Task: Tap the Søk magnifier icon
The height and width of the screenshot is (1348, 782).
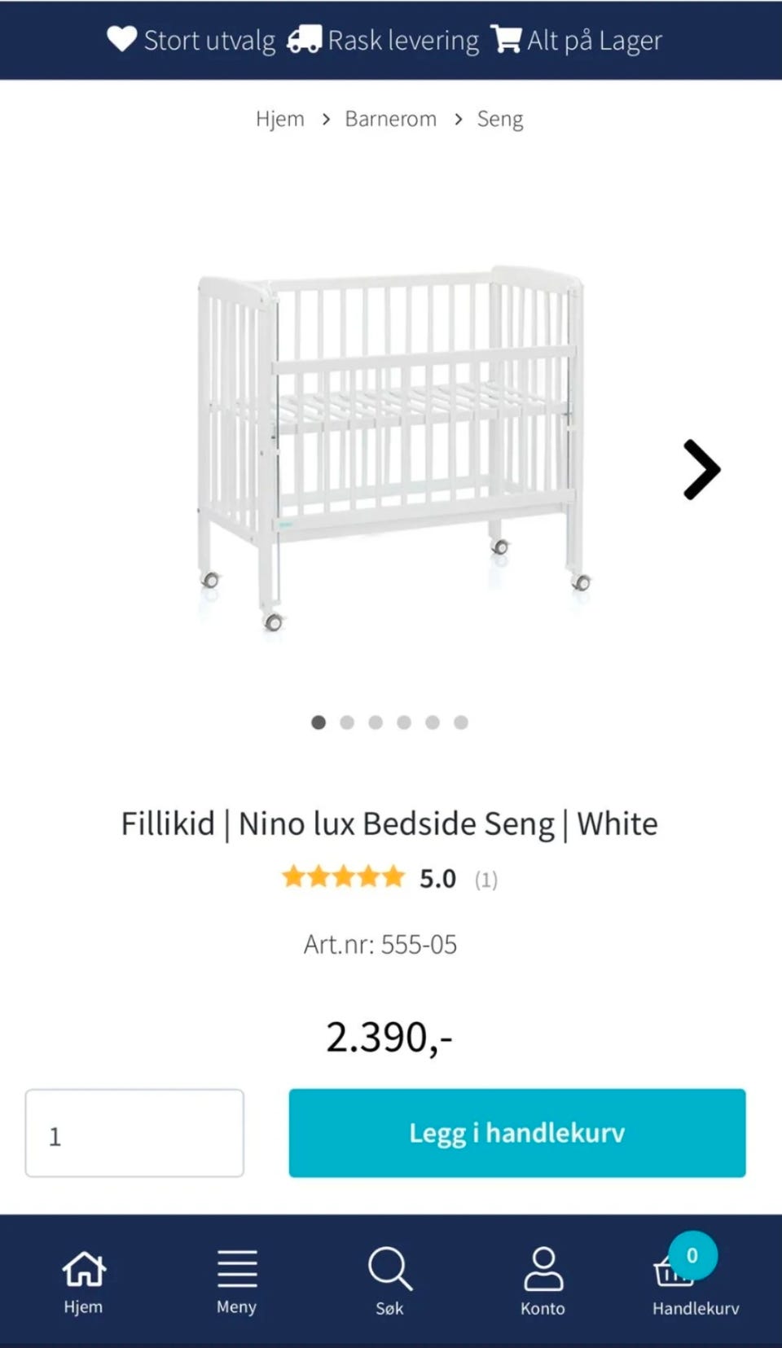Action: (x=389, y=1269)
